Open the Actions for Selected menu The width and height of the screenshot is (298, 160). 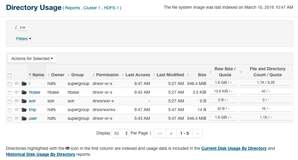[32, 59]
